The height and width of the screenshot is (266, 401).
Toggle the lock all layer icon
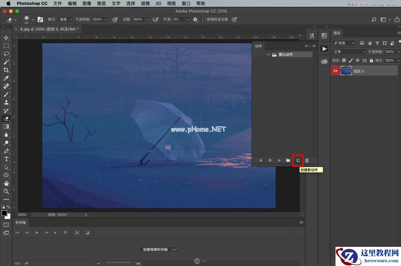click(371, 61)
